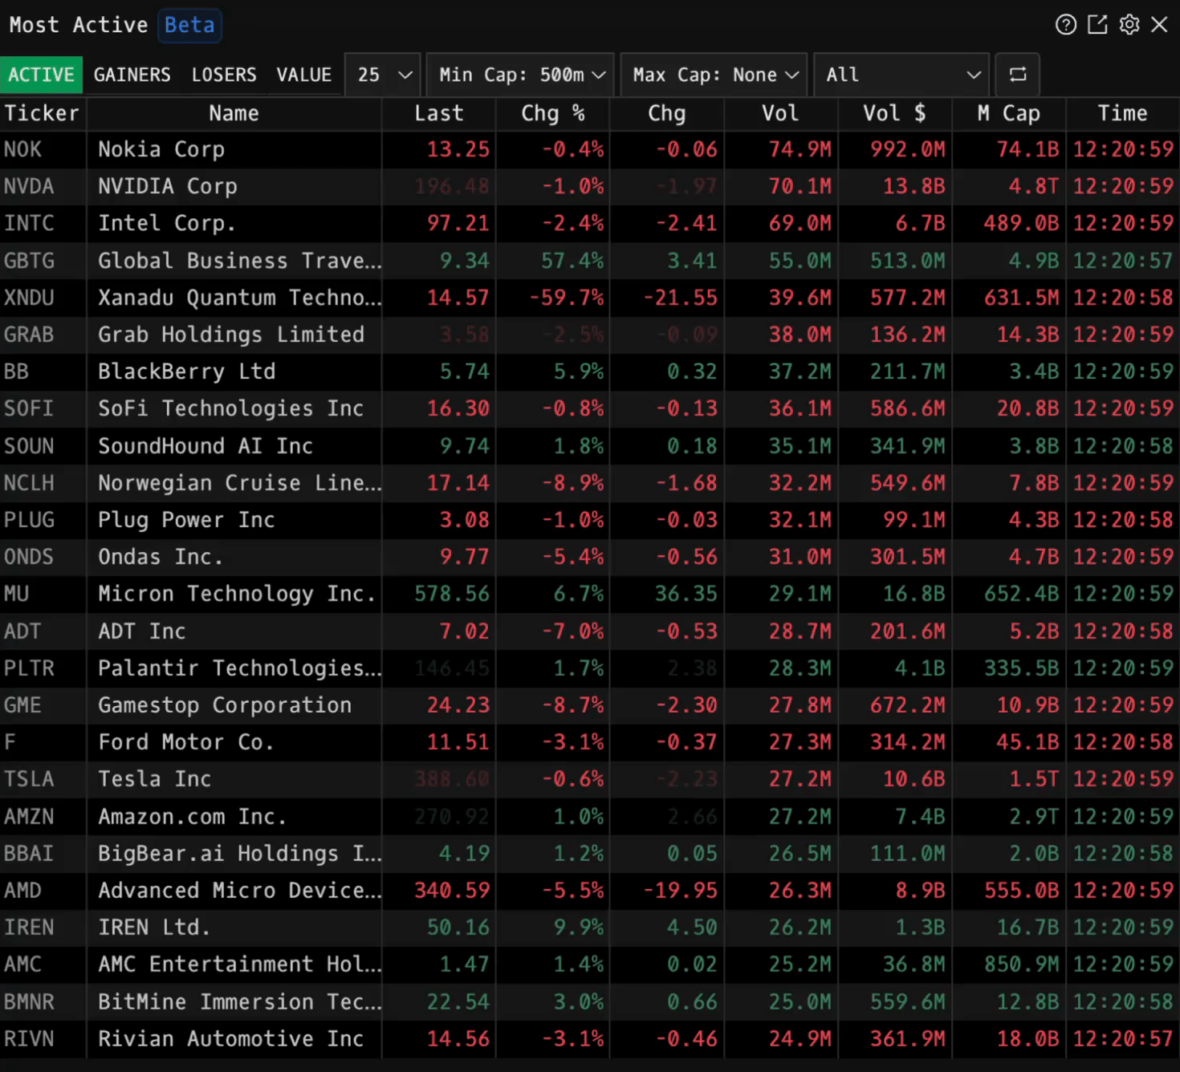Screen dimensions: 1180x1072
Task: Click Rivian time 12:20:57 cell
Action: tap(1123, 1039)
